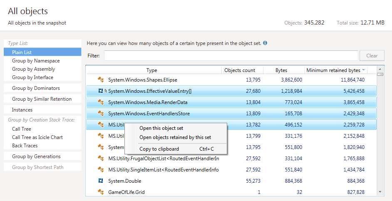The height and width of the screenshot is (201, 392).
Task: Click the icon next to System.Windows.EventHandlersStore
Action: coord(100,113)
